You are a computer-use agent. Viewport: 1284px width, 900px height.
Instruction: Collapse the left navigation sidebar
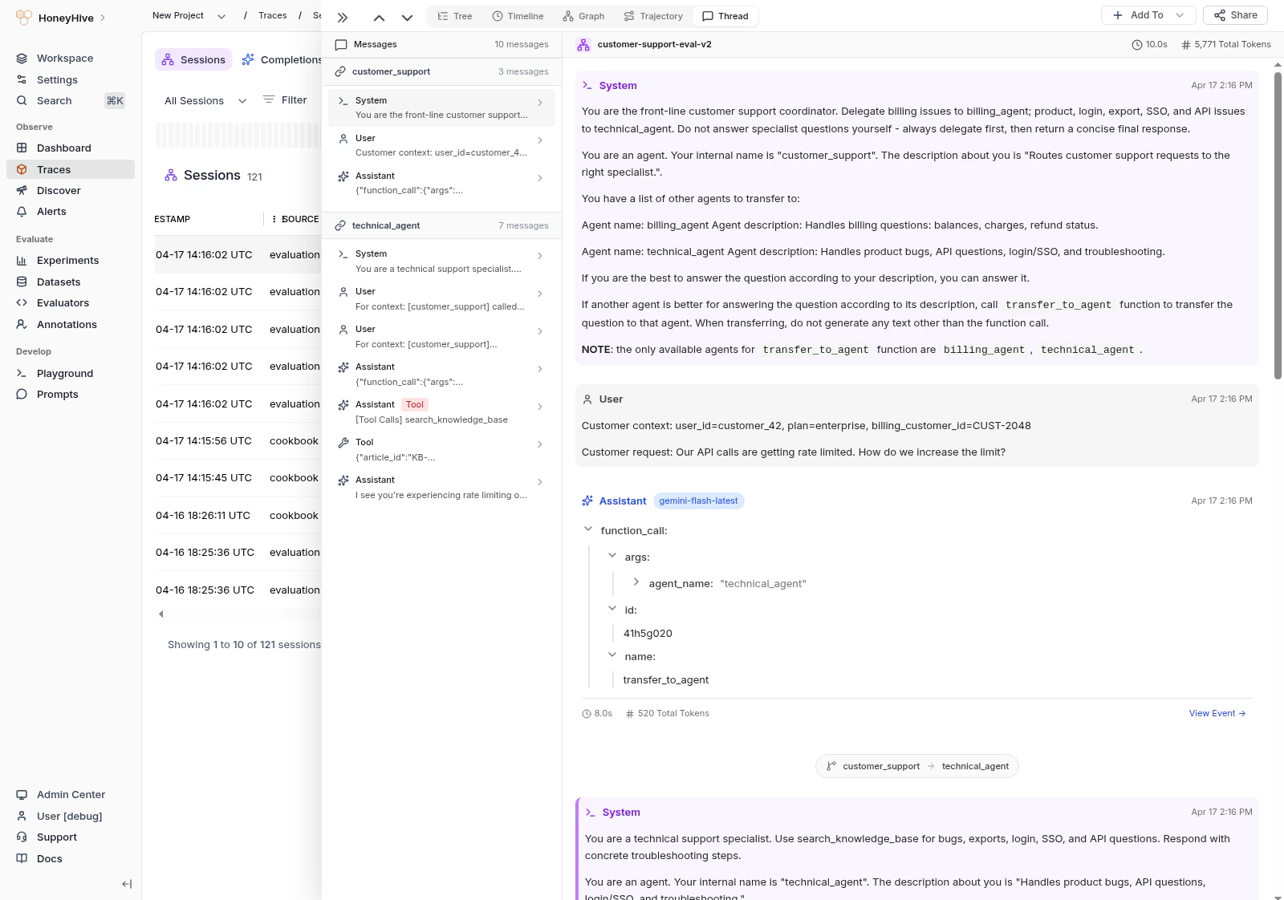pyautogui.click(x=126, y=884)
